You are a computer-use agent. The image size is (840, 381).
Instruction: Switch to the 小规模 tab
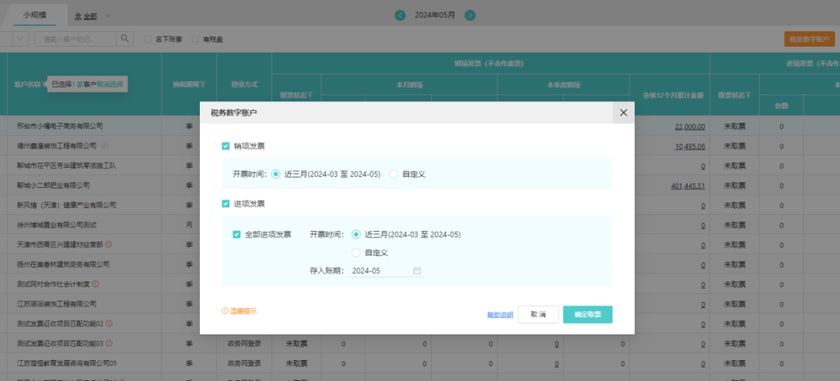(x=35, y=15)
